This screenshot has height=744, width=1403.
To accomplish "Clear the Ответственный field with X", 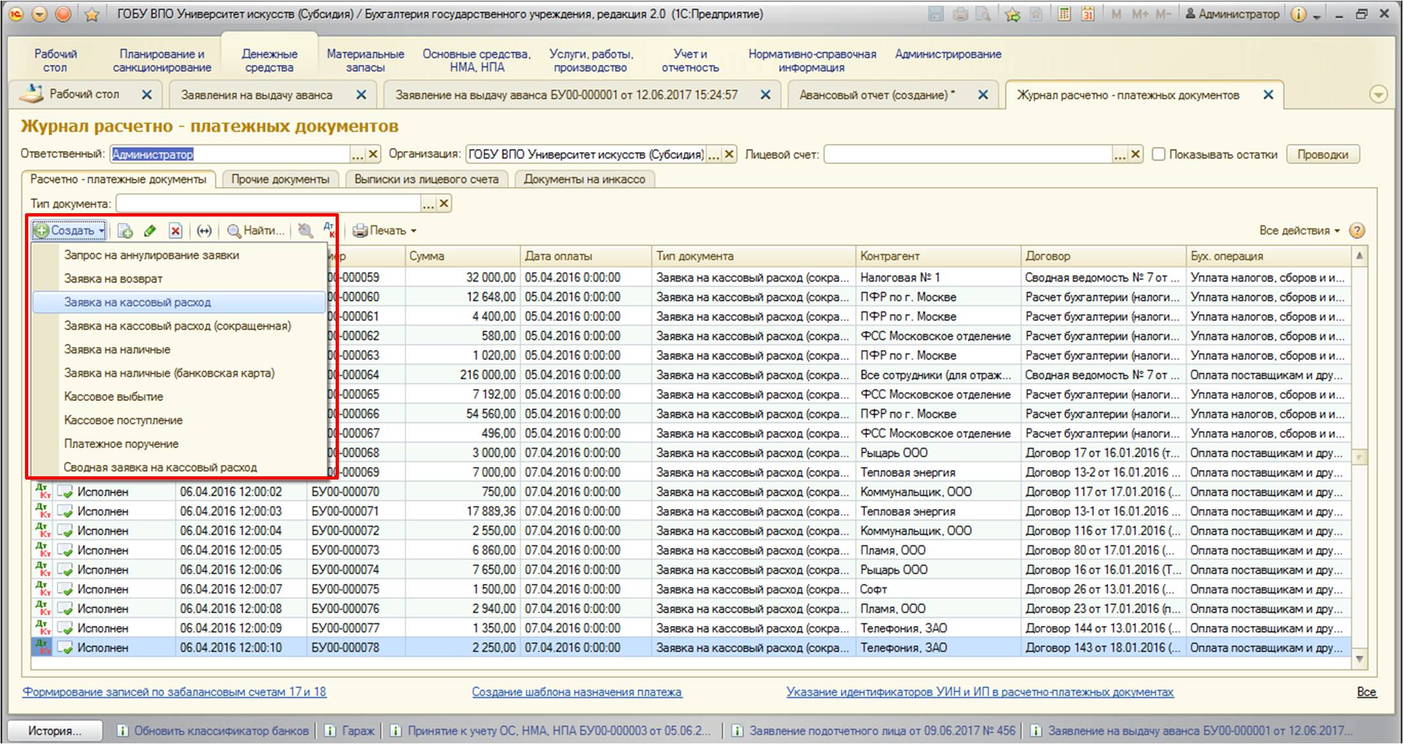I will pos(373,154).
